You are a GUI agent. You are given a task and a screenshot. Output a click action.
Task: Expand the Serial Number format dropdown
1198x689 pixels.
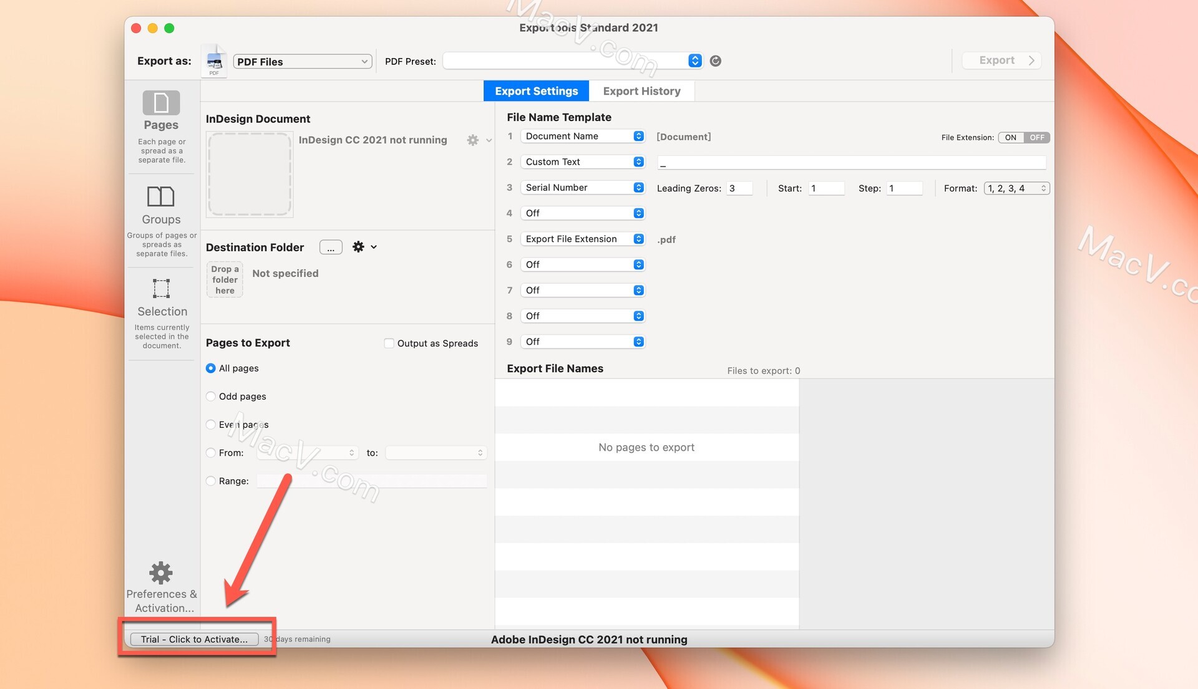click(1015, 188)
